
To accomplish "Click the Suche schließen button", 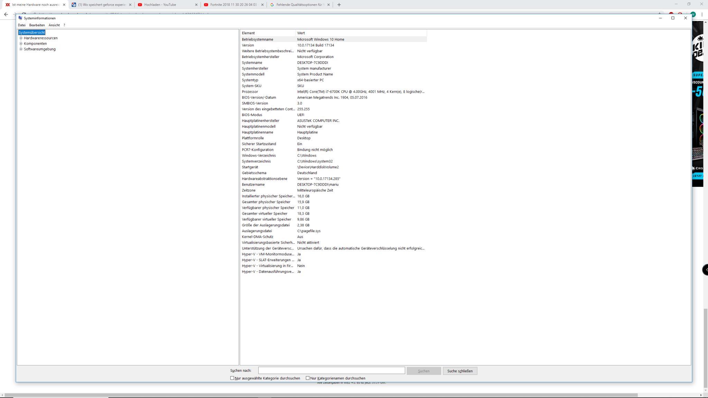I will tap(460, 371).
